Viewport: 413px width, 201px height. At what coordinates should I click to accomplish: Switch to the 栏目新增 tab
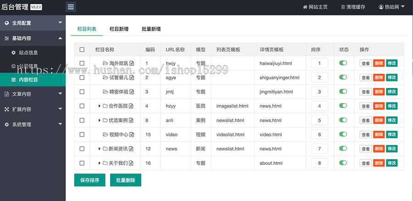click(x=119, y=29)
